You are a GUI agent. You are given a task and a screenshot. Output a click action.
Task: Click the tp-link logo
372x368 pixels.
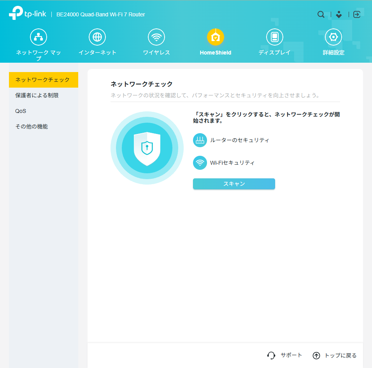pos(28,13)
